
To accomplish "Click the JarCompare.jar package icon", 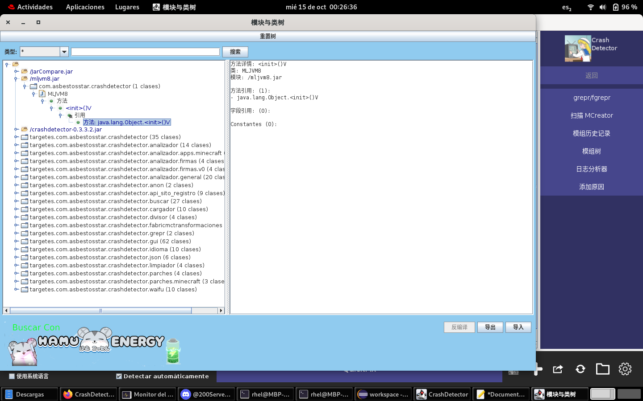I will (x=25, y=71).
